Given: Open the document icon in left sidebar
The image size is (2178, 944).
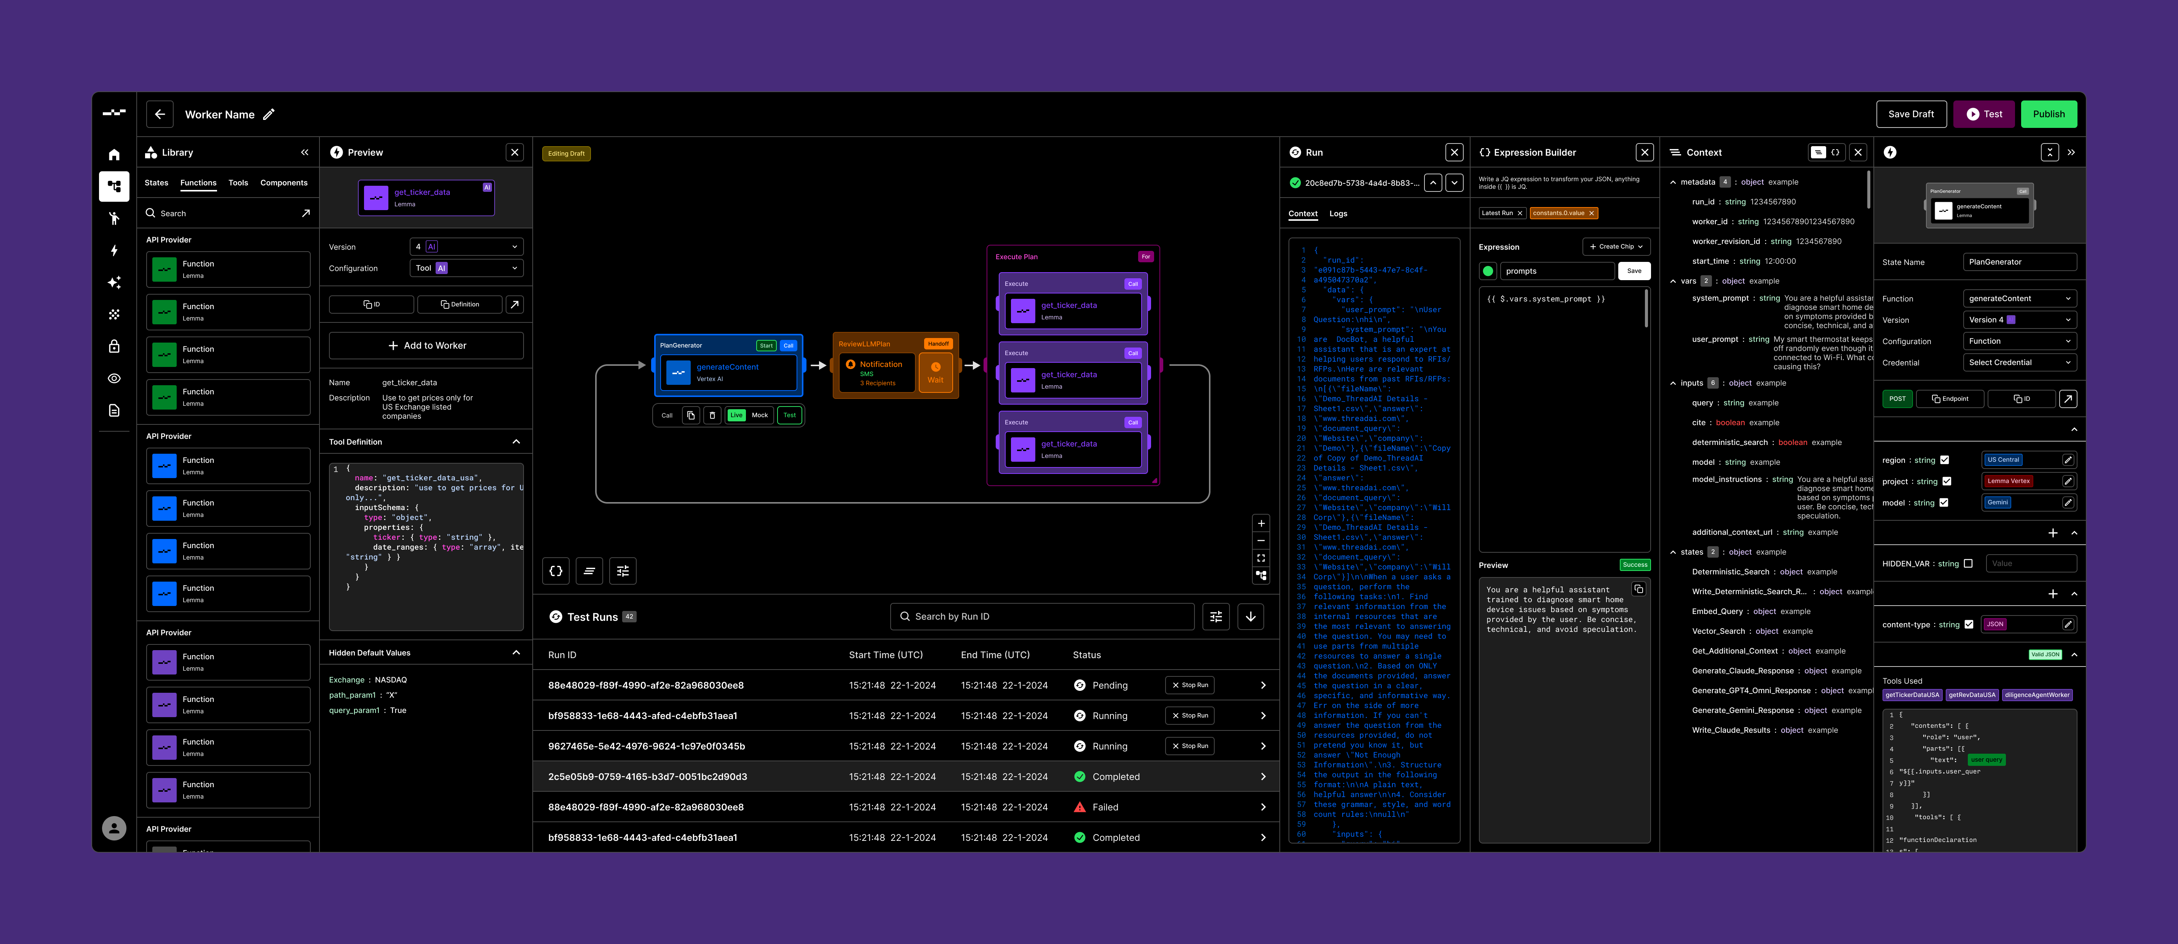Looking at the screenshot, I should tap(114, 411).
